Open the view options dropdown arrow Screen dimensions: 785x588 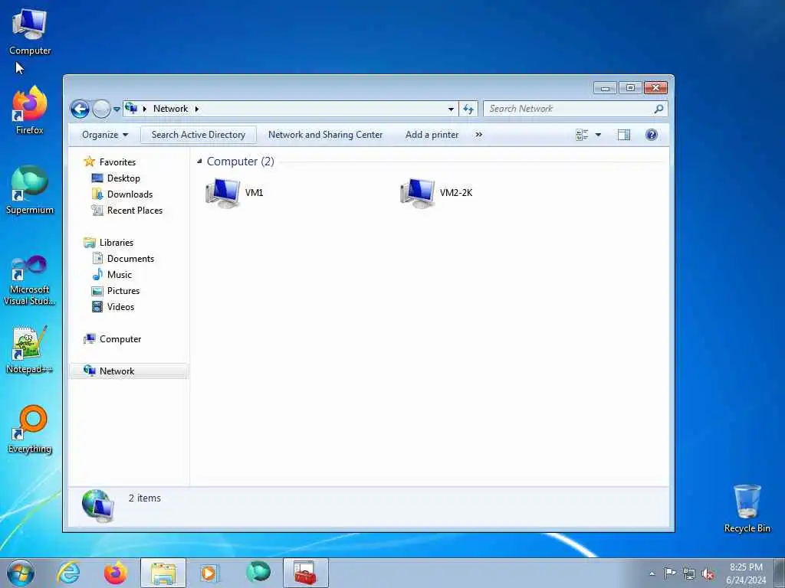tap(598, 135)
